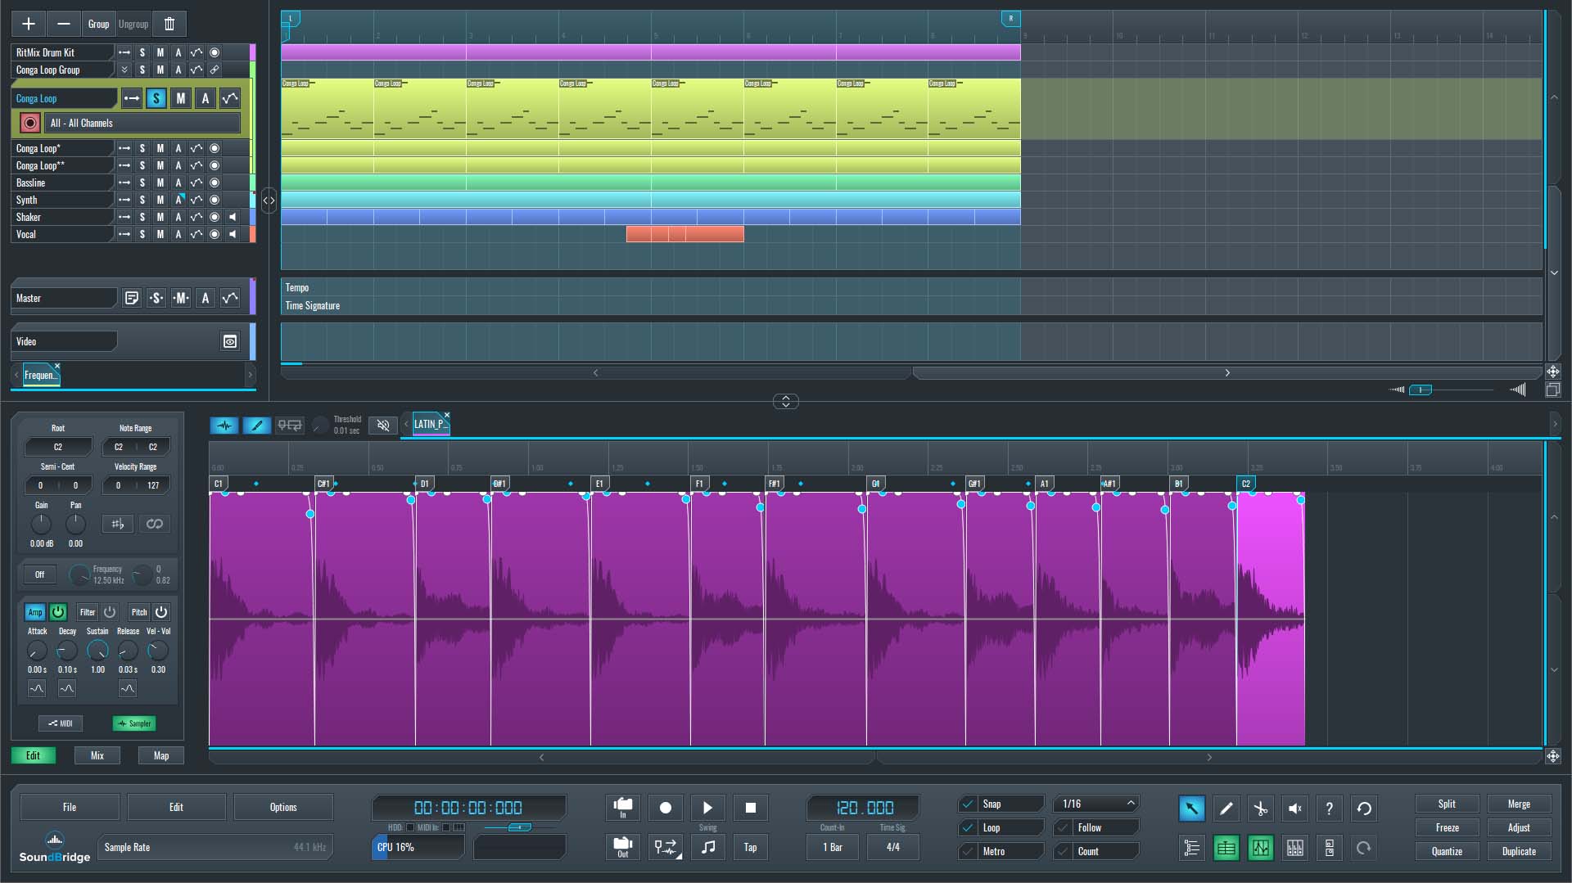Open the mixer view icon
Viewport: 1572px width, 883px height.
(x=1294, y=848)
